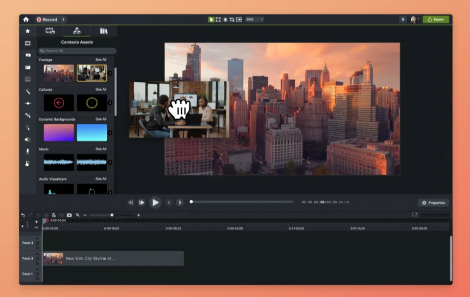
Task: Collapse tracks using chevron below plus
Action: point(37,228)
